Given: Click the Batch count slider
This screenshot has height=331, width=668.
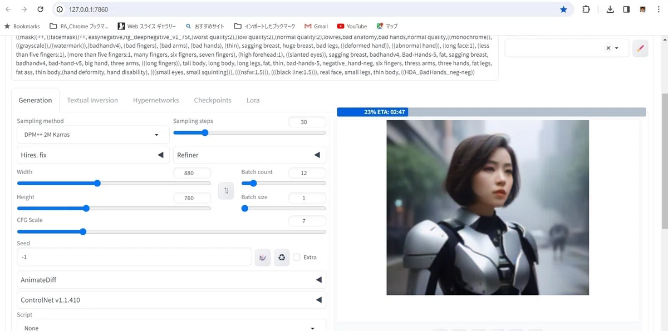Looking at the screenshot, I should [283, 183].
